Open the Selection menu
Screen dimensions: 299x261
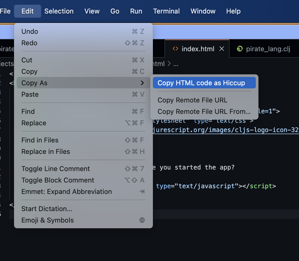tap(59, 11)
